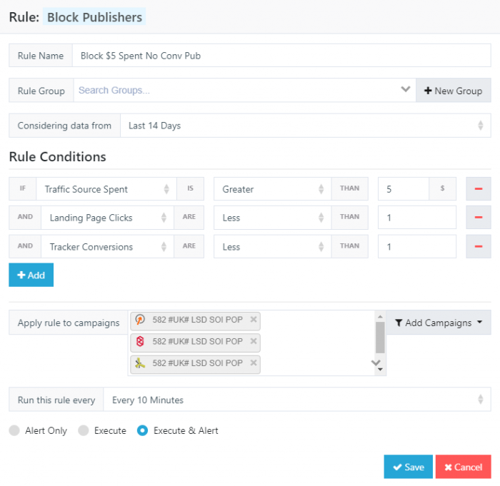The image size is (500, 486).
Task: Click the red hexagon traffic source icon
Action: tap(141, 342)
